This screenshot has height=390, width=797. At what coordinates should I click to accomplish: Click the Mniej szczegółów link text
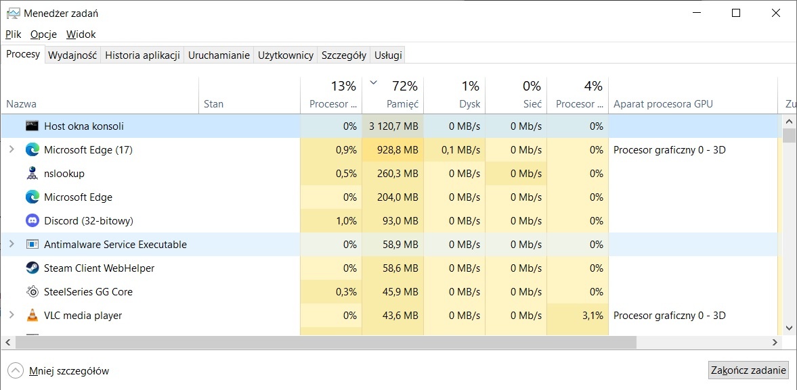point(69,370)
